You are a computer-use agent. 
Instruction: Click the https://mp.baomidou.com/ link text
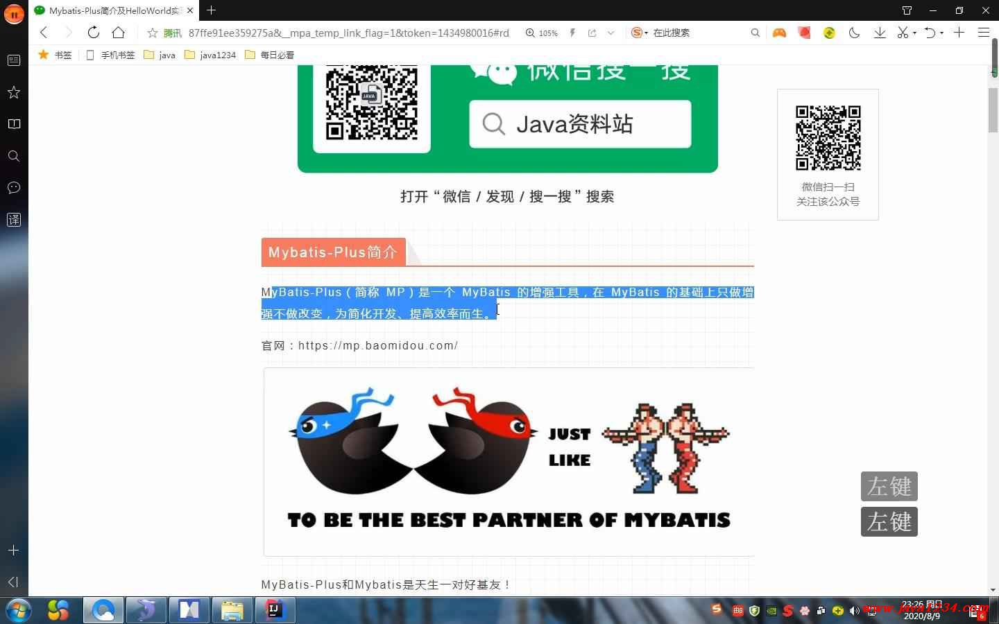tap(378, 345)
